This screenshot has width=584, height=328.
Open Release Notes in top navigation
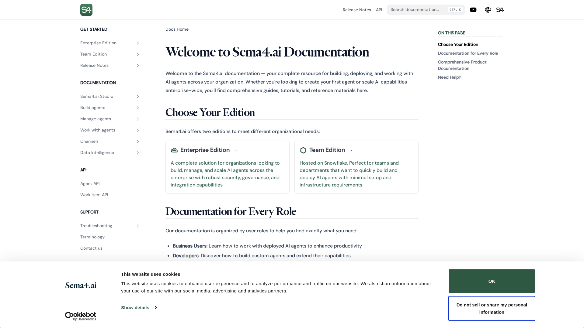click(356, 10)
